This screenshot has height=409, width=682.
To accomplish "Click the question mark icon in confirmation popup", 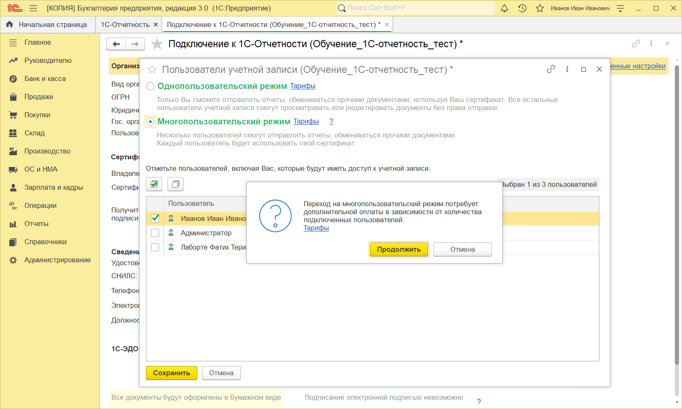I will tap(275, 216).
